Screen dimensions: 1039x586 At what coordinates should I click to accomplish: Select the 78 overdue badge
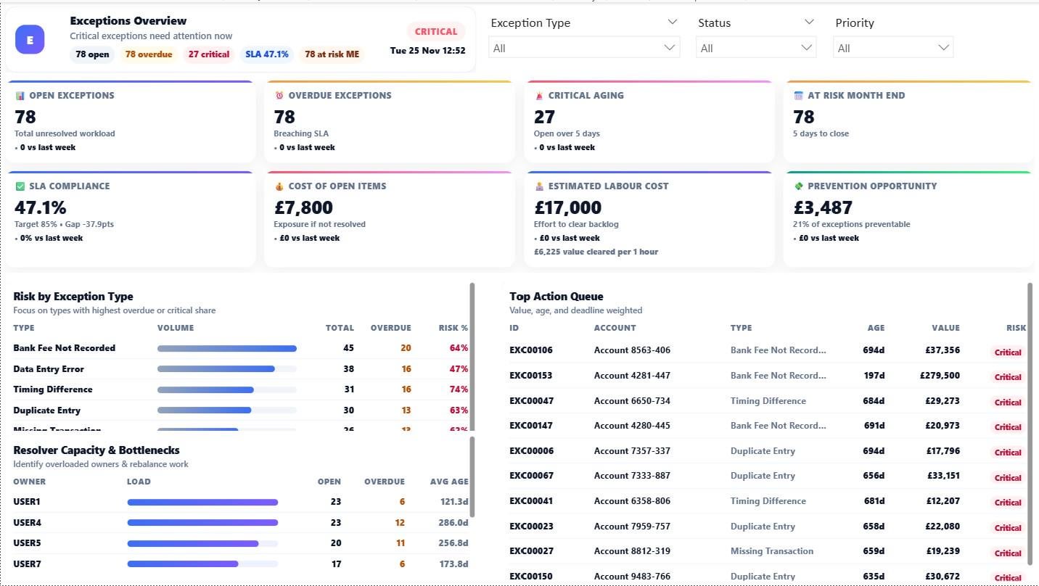coord(149,54)
